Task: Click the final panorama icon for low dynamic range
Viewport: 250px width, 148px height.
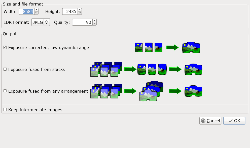Action: (191, 47)
